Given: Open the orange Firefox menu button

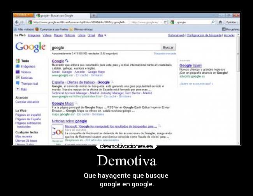Looking at the screenshot, I should [23, 15].
